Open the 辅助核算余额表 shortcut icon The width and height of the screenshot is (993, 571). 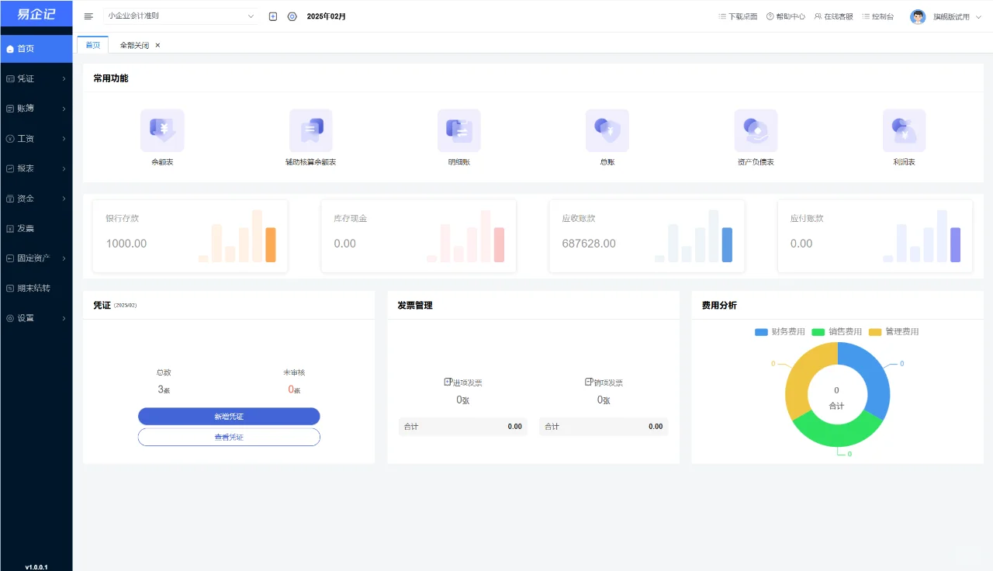pyautogui.click(x=310, y=130)
